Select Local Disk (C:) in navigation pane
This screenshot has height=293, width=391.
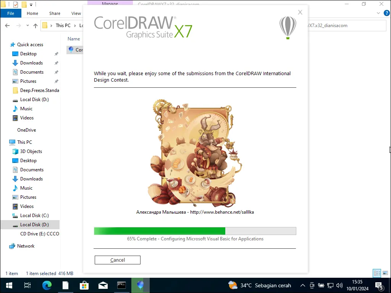(34, 216)
